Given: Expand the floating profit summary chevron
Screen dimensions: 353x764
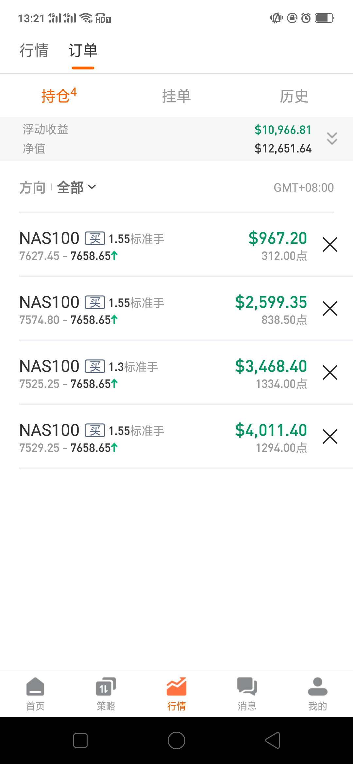Looking at the screenshot, I should click(x=332, y=139).
